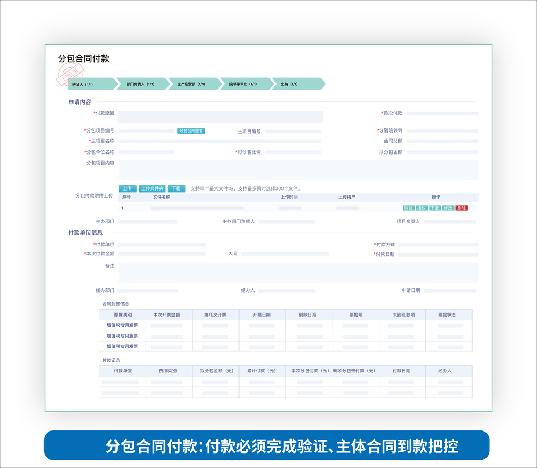Image resolution: width=537 pixels, height=468 pixels.
Task: Open the 付款方式 field
Action: [x=438, y=245]
